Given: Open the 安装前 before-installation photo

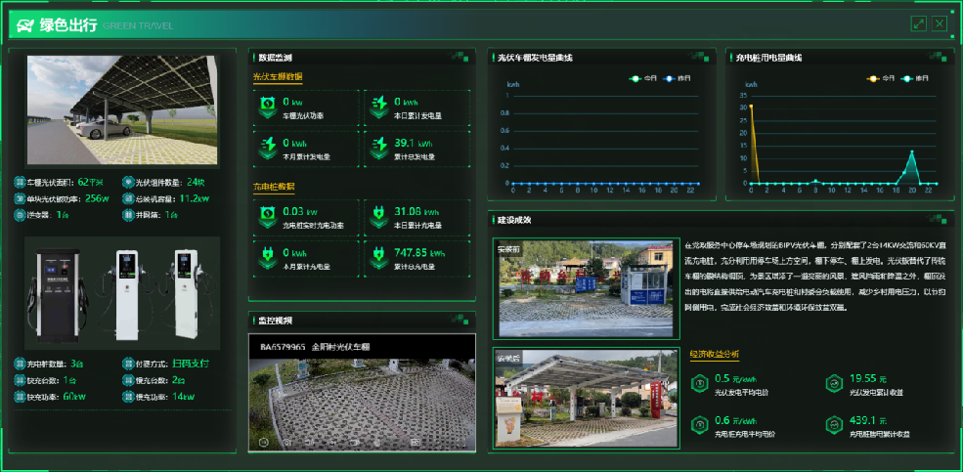Looking at the screenshot, I should [x=585, y=288].
